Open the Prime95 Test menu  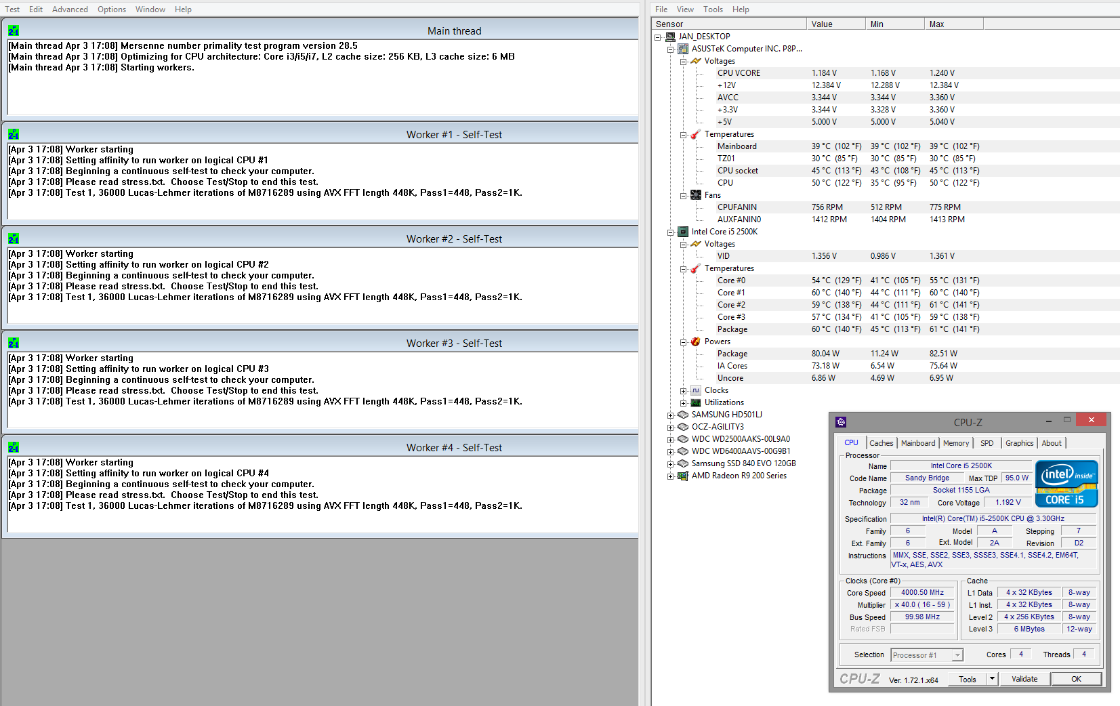(x=12, y=9)
